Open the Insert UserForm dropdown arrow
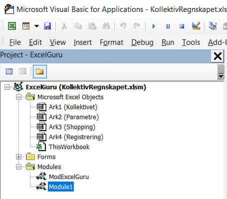Viewport: 227px width, 199px height. tap(36, 26)
